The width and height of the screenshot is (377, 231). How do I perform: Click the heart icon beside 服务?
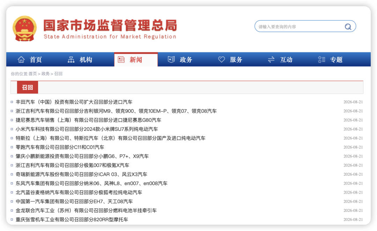coord(221,59)
